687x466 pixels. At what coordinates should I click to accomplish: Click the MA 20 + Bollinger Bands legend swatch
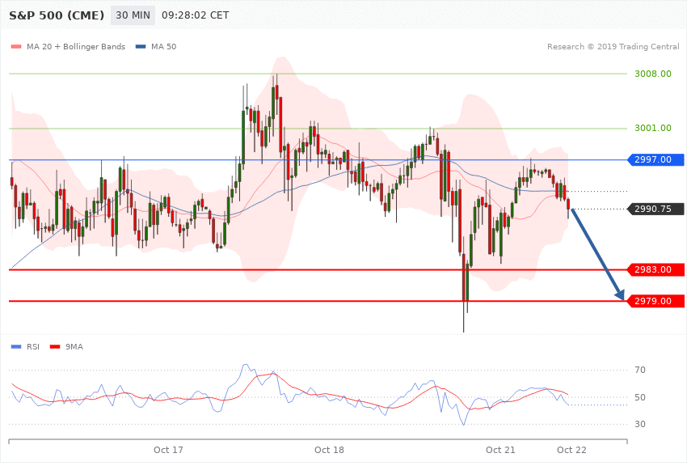[x=16, y=46]
